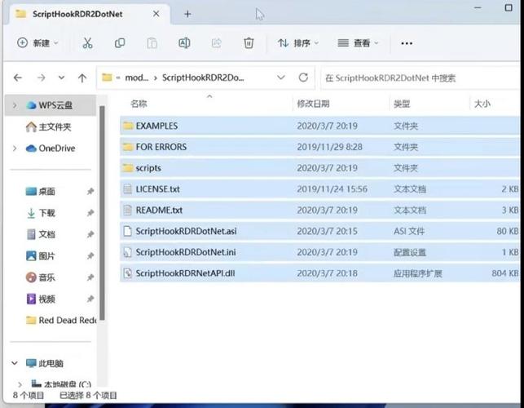
Task: Expand the OneDrive tree node
Action: pos(15,149)
